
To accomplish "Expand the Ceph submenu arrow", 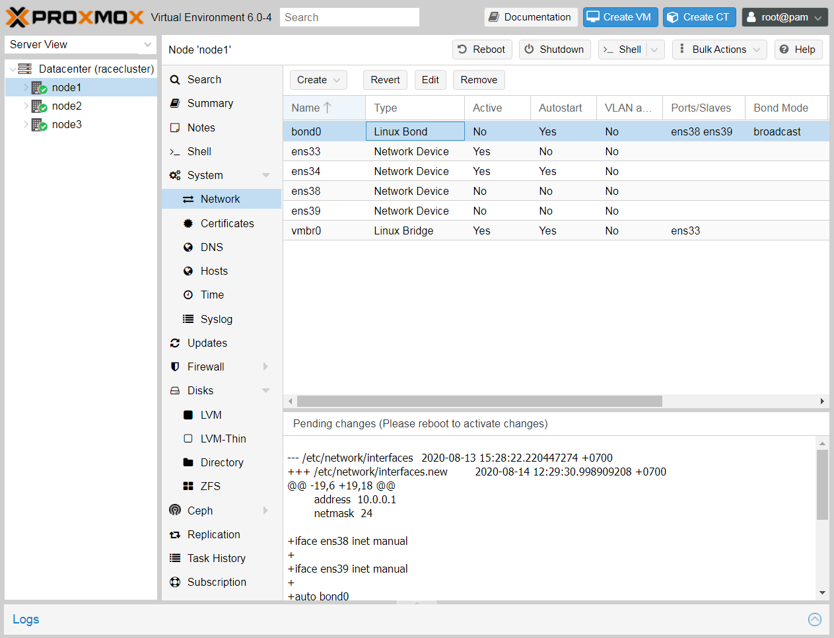I will click(x=266, y=510).
